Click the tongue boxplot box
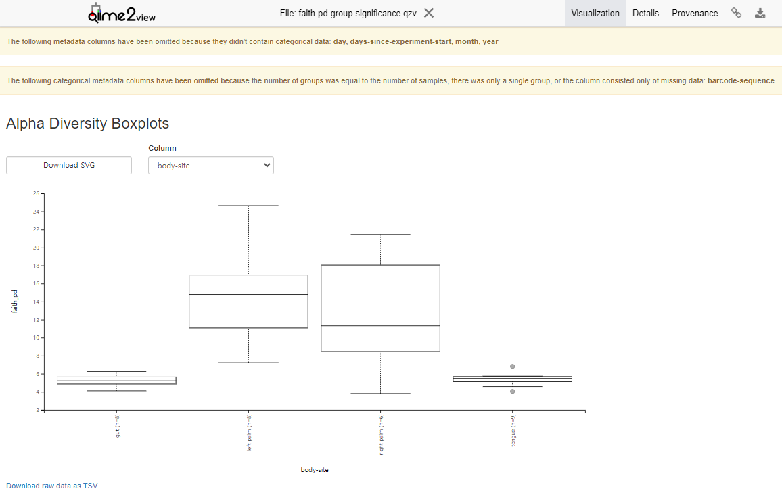This screenshot has width=782, height=489. pyautogui.click(x=512, y=379)
